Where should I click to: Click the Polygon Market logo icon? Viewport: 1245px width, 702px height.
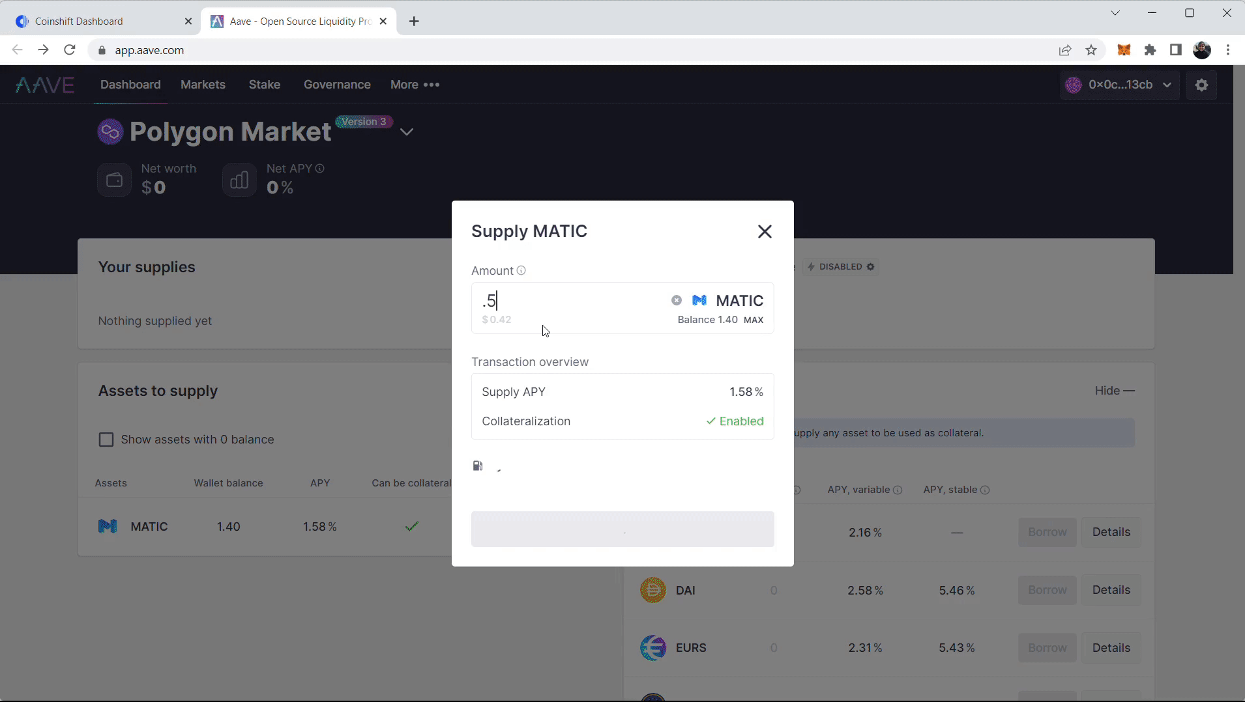tap(110, 132)
